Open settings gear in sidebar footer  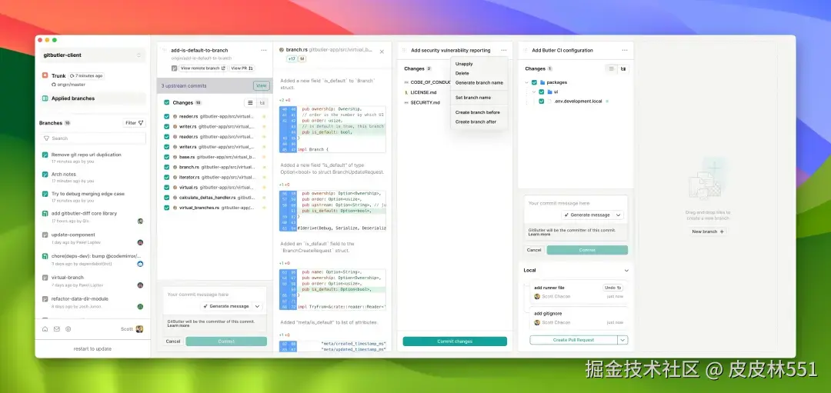68,329
